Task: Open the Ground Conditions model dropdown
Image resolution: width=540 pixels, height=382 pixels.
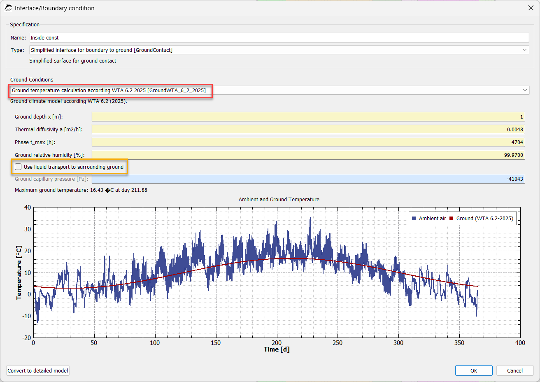Action: (270, 90)
